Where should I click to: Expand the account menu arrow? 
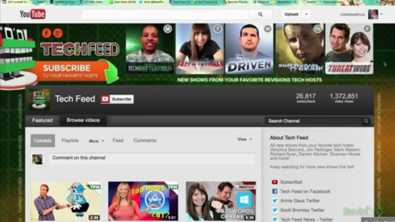click(381, 14)
